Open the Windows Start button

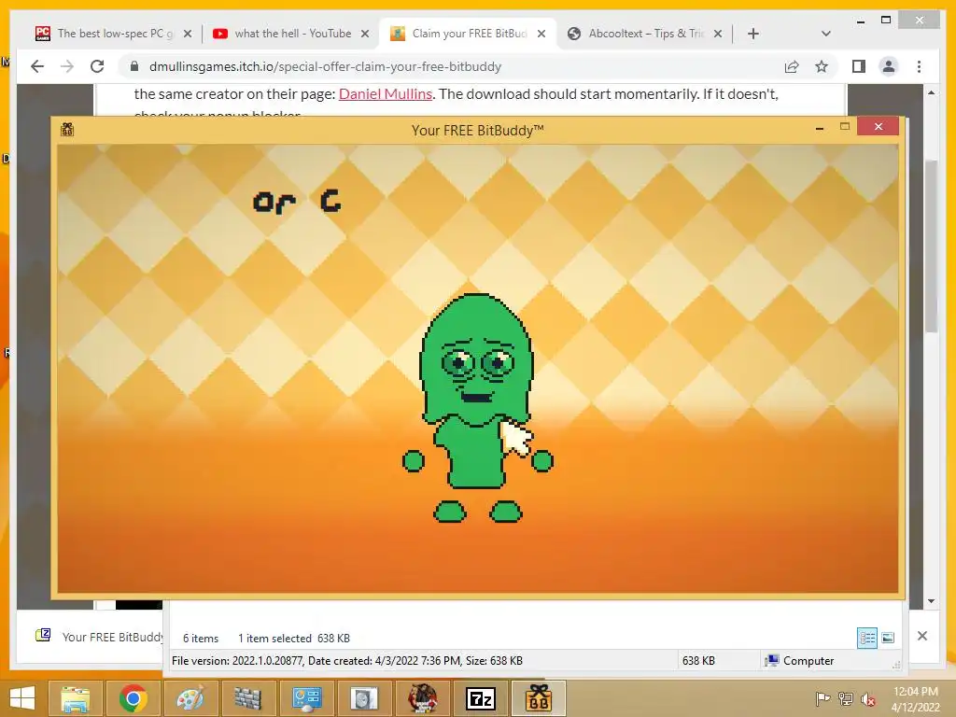coord(22,698)
